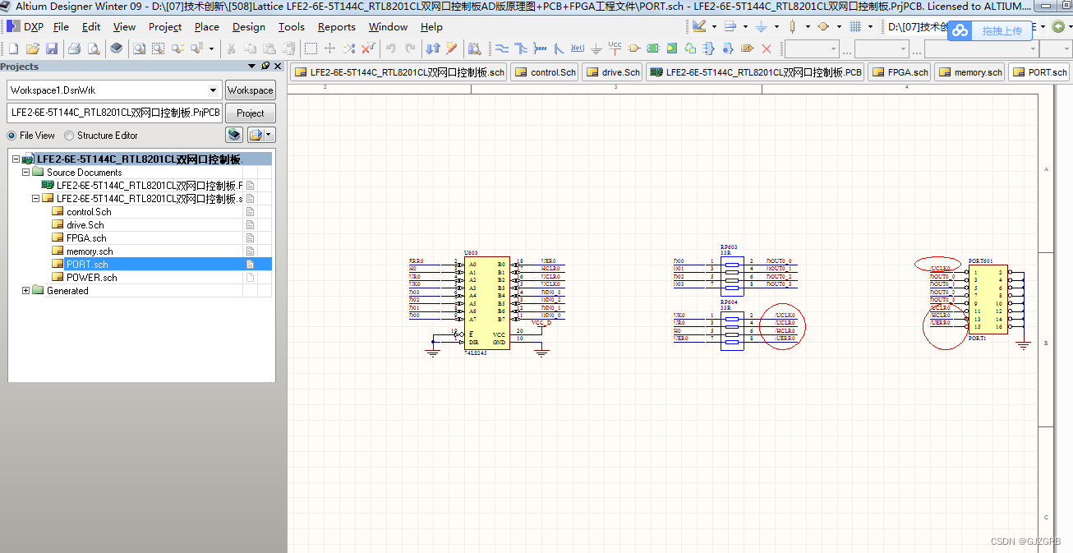This screenshot has height=553, width=1073.
Task: Expand the Generated folder
Action: [25, 290]
